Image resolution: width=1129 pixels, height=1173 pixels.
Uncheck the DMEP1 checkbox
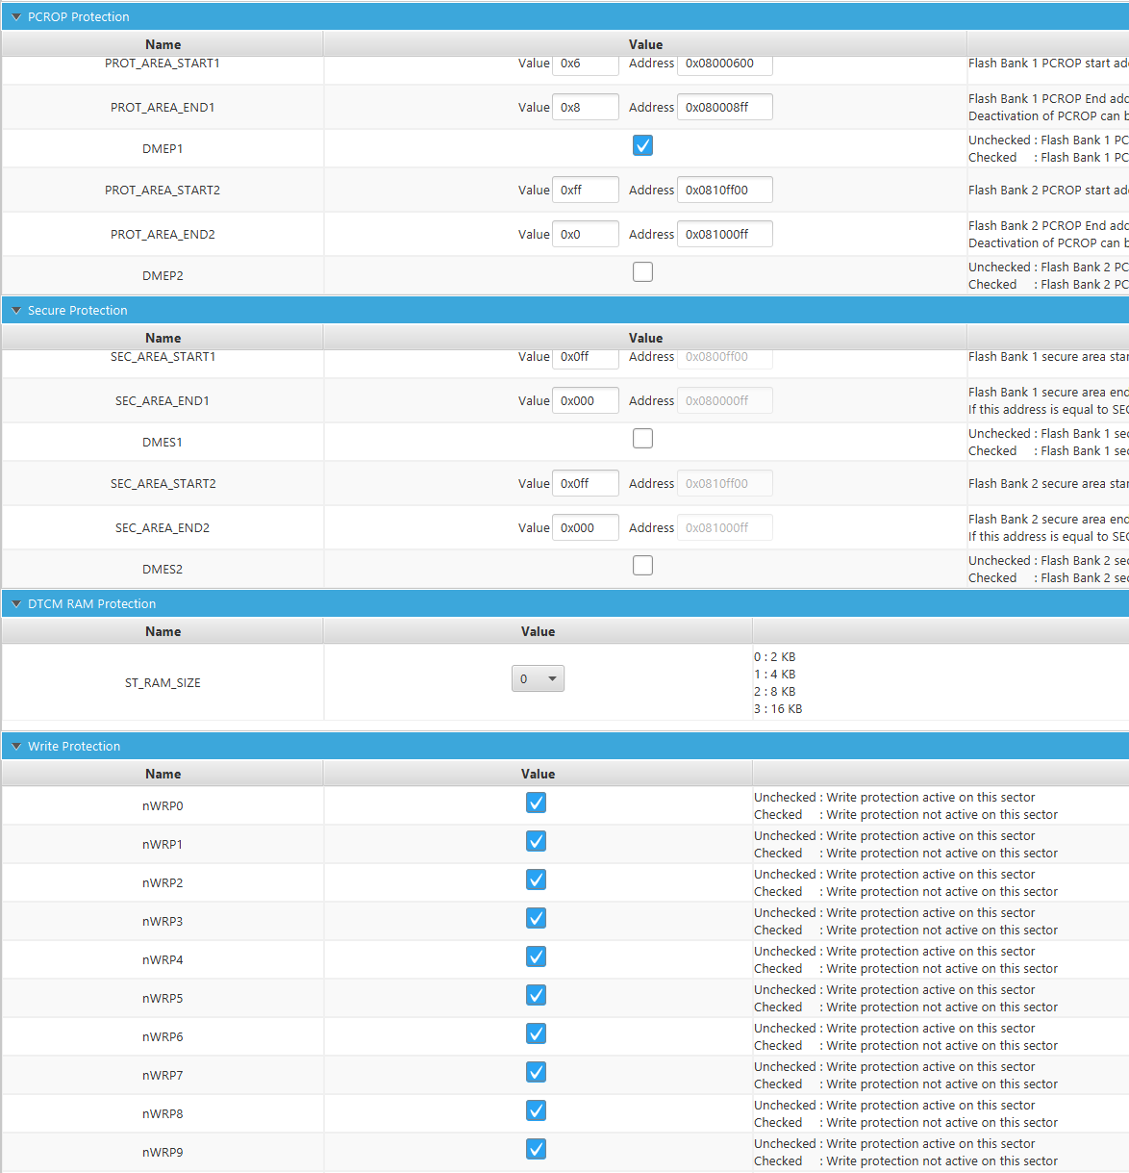click(642, 145)
